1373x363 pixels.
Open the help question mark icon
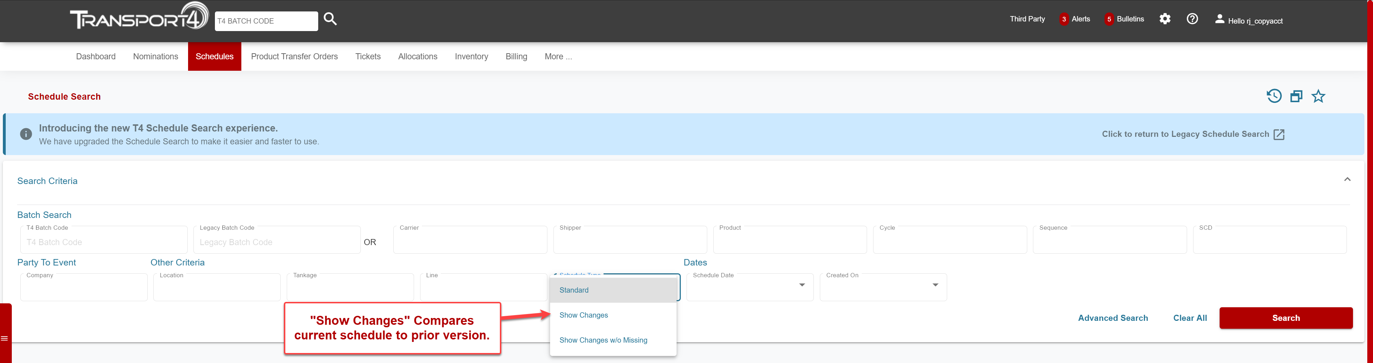coord(1192,19)
